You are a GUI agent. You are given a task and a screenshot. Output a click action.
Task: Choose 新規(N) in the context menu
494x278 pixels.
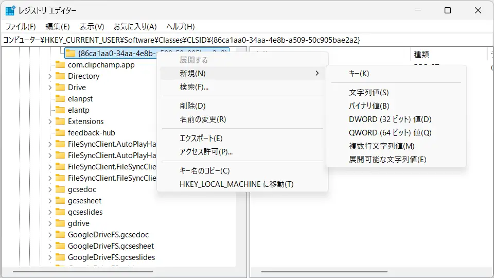[x=242, y=74]
